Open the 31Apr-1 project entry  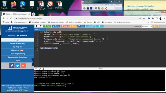point(17,40)
